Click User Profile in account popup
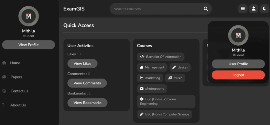Screen dimensions: 270x125 click(x=238, y=64)
